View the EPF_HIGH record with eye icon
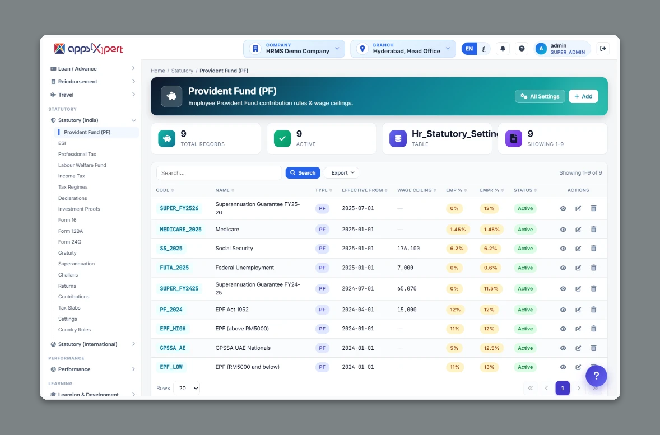Image resolution: width=660 pixels, height=435 pixels. pos(563,329)
